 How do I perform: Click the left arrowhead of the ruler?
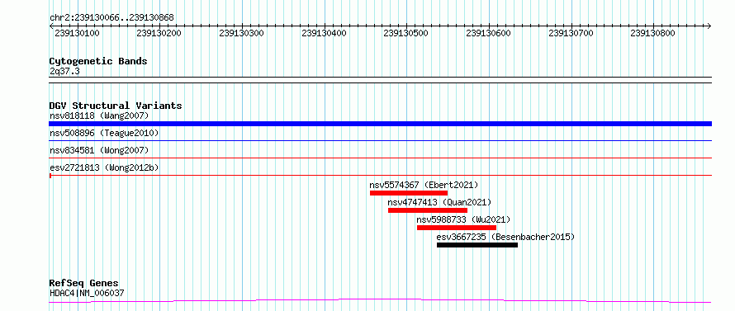[51, 26]
